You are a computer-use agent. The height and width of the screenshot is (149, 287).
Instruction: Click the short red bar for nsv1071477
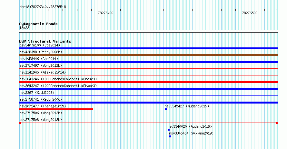pos(56,109)
